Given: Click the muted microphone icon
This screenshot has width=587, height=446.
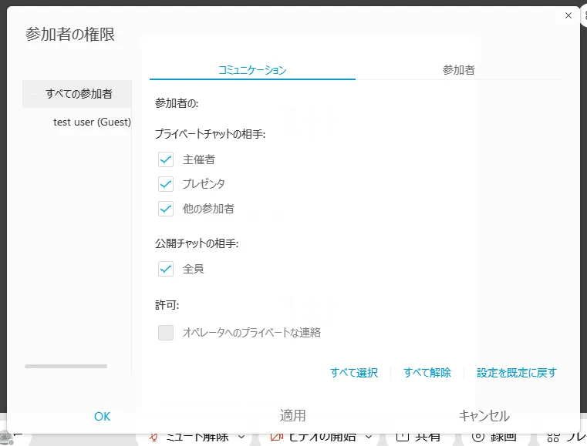Looking at the screenshot, I should [x=154, y=437].
